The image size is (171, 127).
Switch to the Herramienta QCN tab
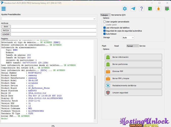coord(118,15)
